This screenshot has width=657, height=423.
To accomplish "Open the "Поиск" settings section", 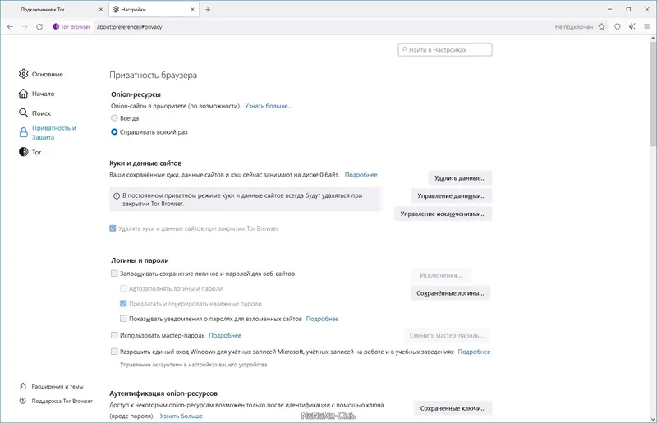I will pos(41,113).
